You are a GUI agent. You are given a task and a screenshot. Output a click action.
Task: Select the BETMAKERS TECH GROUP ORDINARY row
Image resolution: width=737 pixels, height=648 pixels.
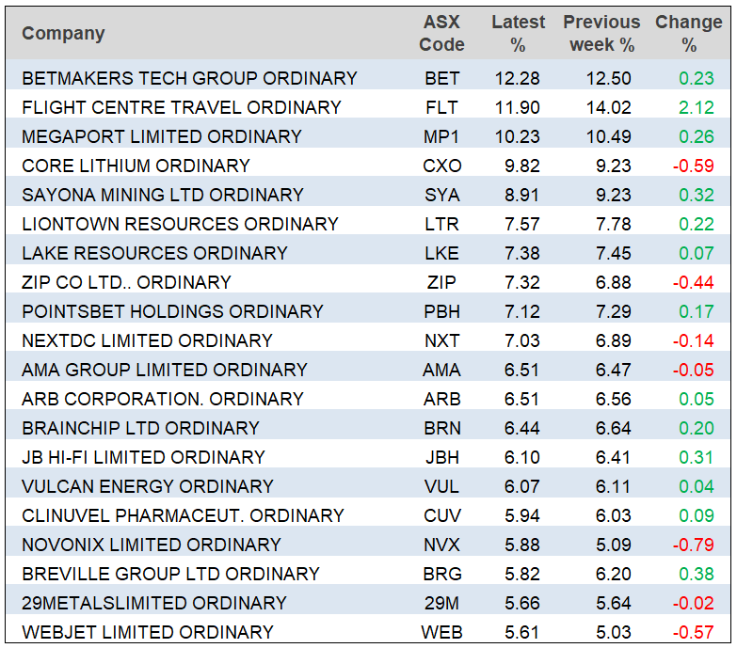coord(189,78)
